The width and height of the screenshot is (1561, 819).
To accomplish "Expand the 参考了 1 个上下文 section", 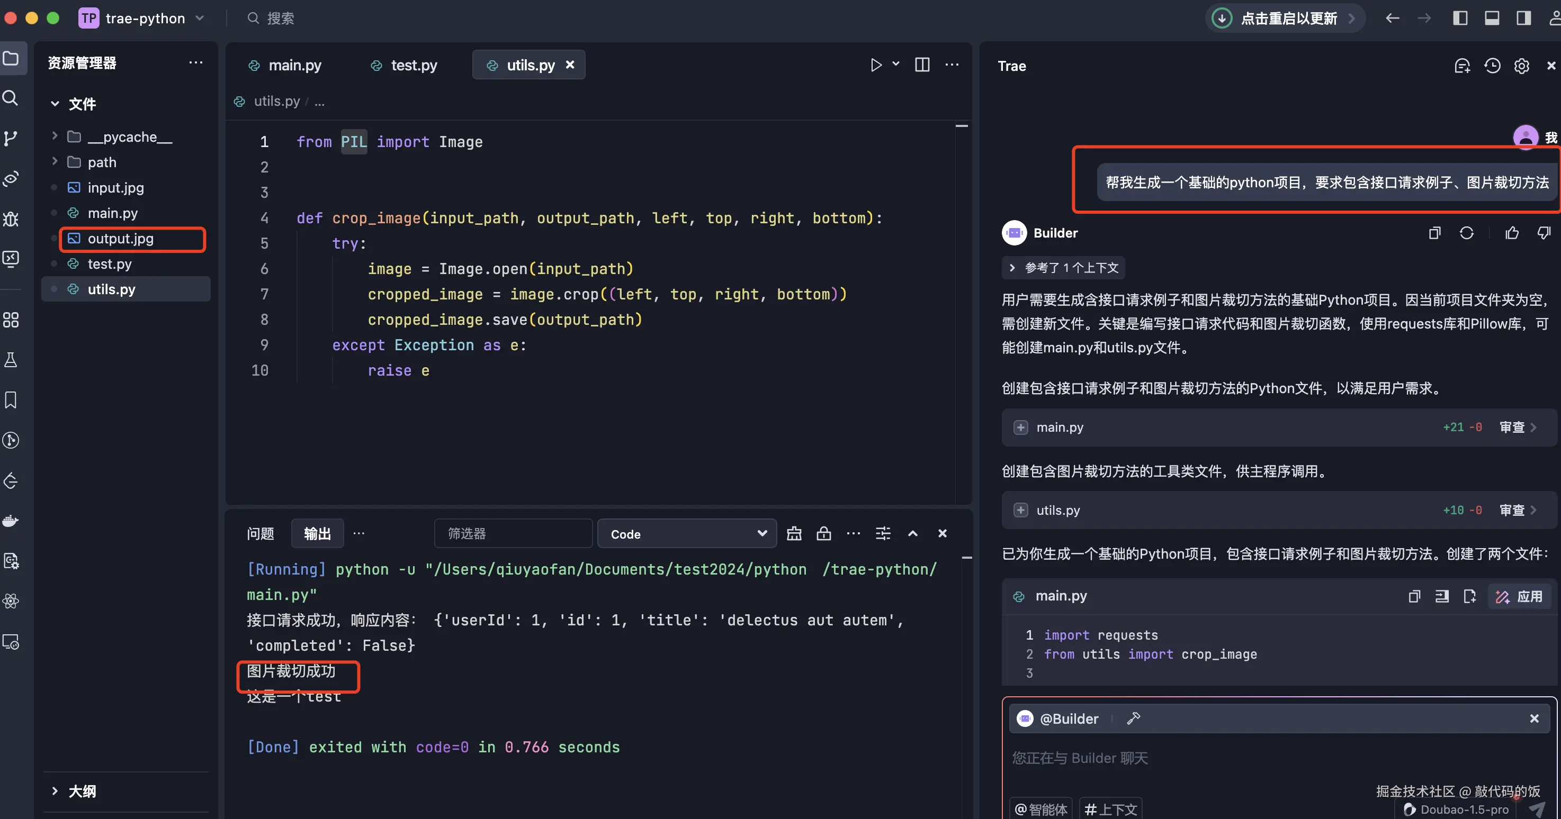I will [x=1063, y=268].
